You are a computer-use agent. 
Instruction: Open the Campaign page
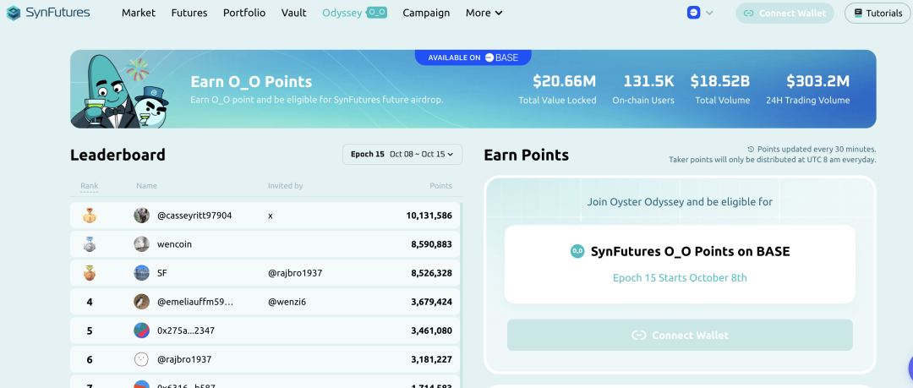[x=426, y=13]
